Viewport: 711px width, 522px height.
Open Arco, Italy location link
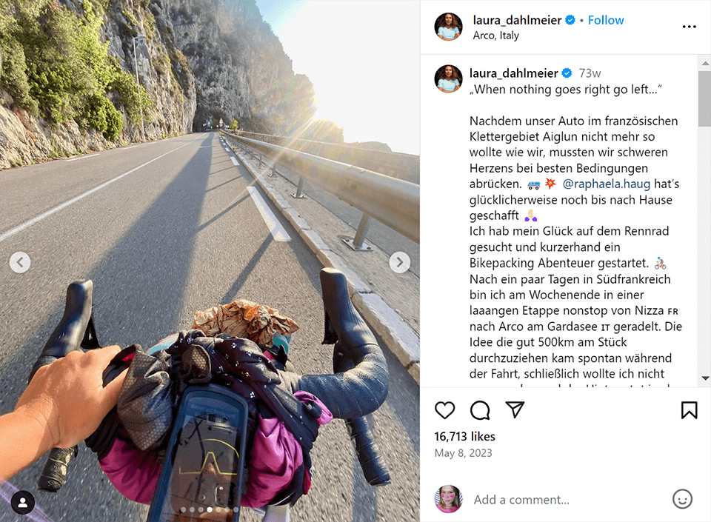495,36
